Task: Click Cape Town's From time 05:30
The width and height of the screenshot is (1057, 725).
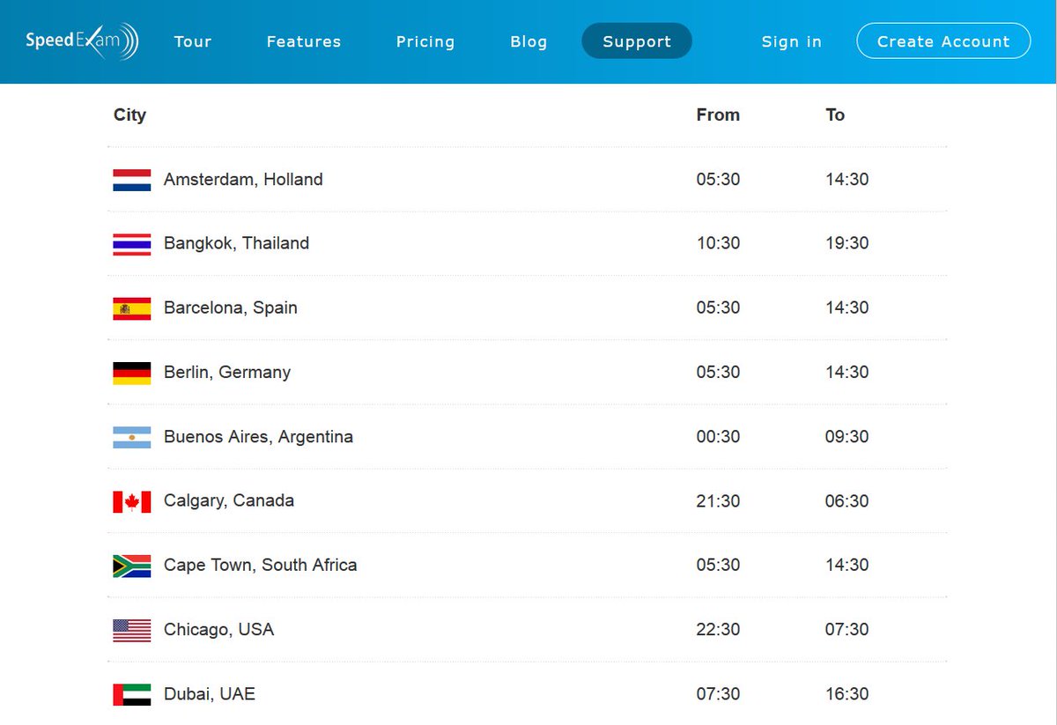Action: click(718, 565)
